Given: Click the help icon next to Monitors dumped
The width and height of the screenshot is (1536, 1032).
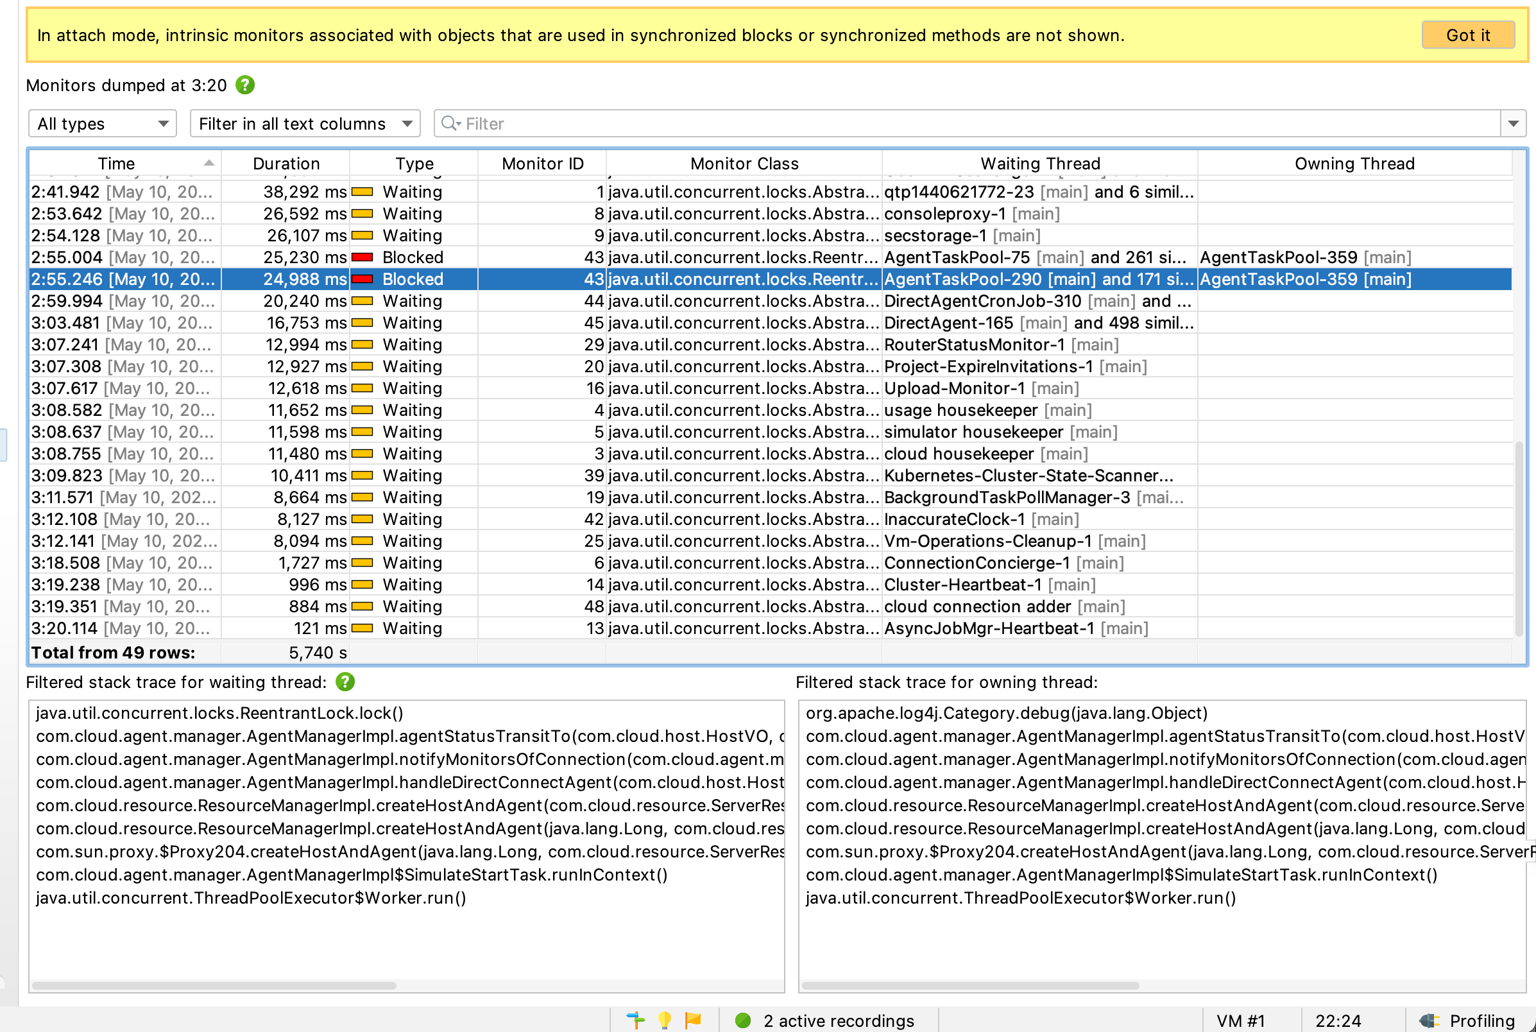Looking at the screenshot, I should (244, 85).
